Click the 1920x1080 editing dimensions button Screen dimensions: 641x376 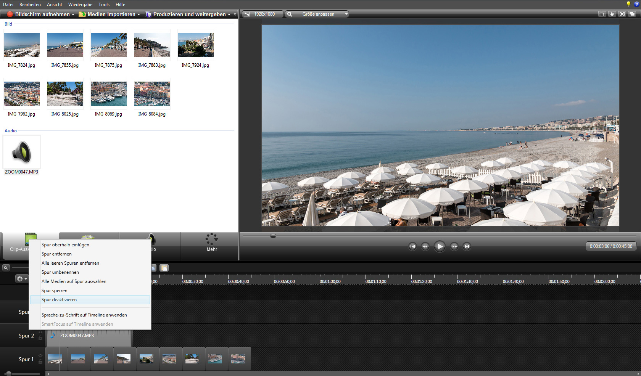[263, 14]
